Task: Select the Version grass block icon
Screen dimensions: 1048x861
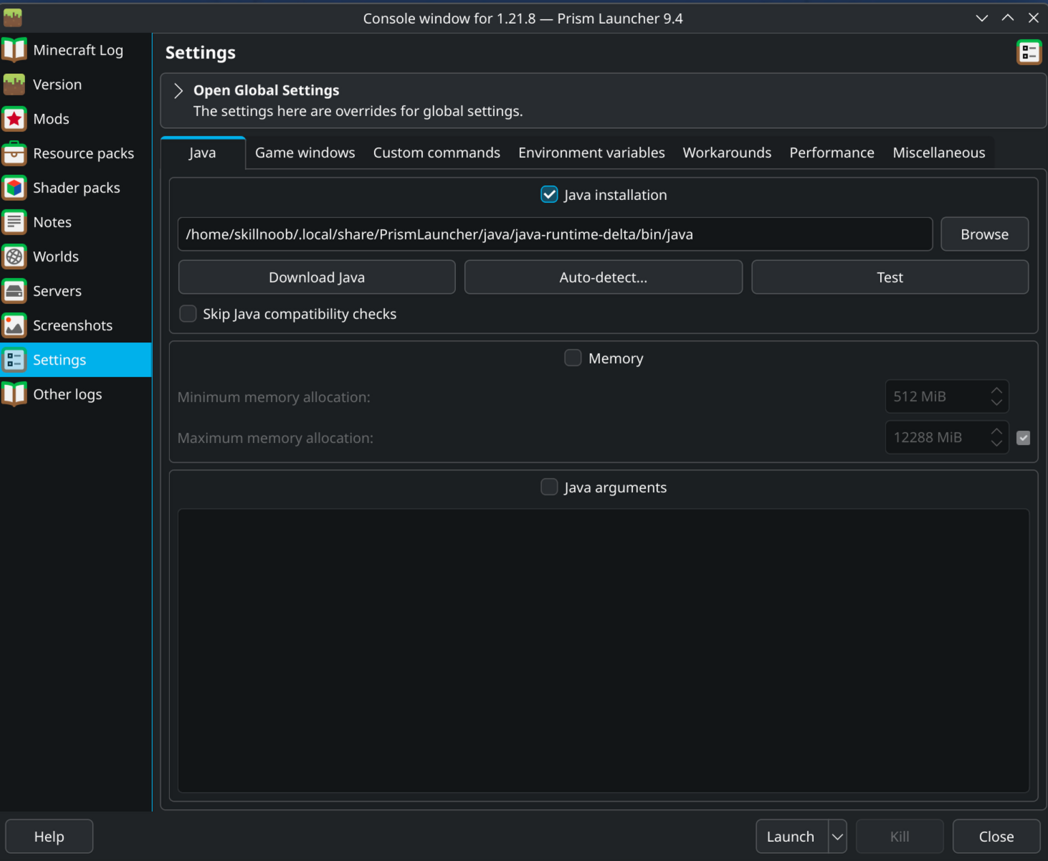Action: (x=14, y=85)
